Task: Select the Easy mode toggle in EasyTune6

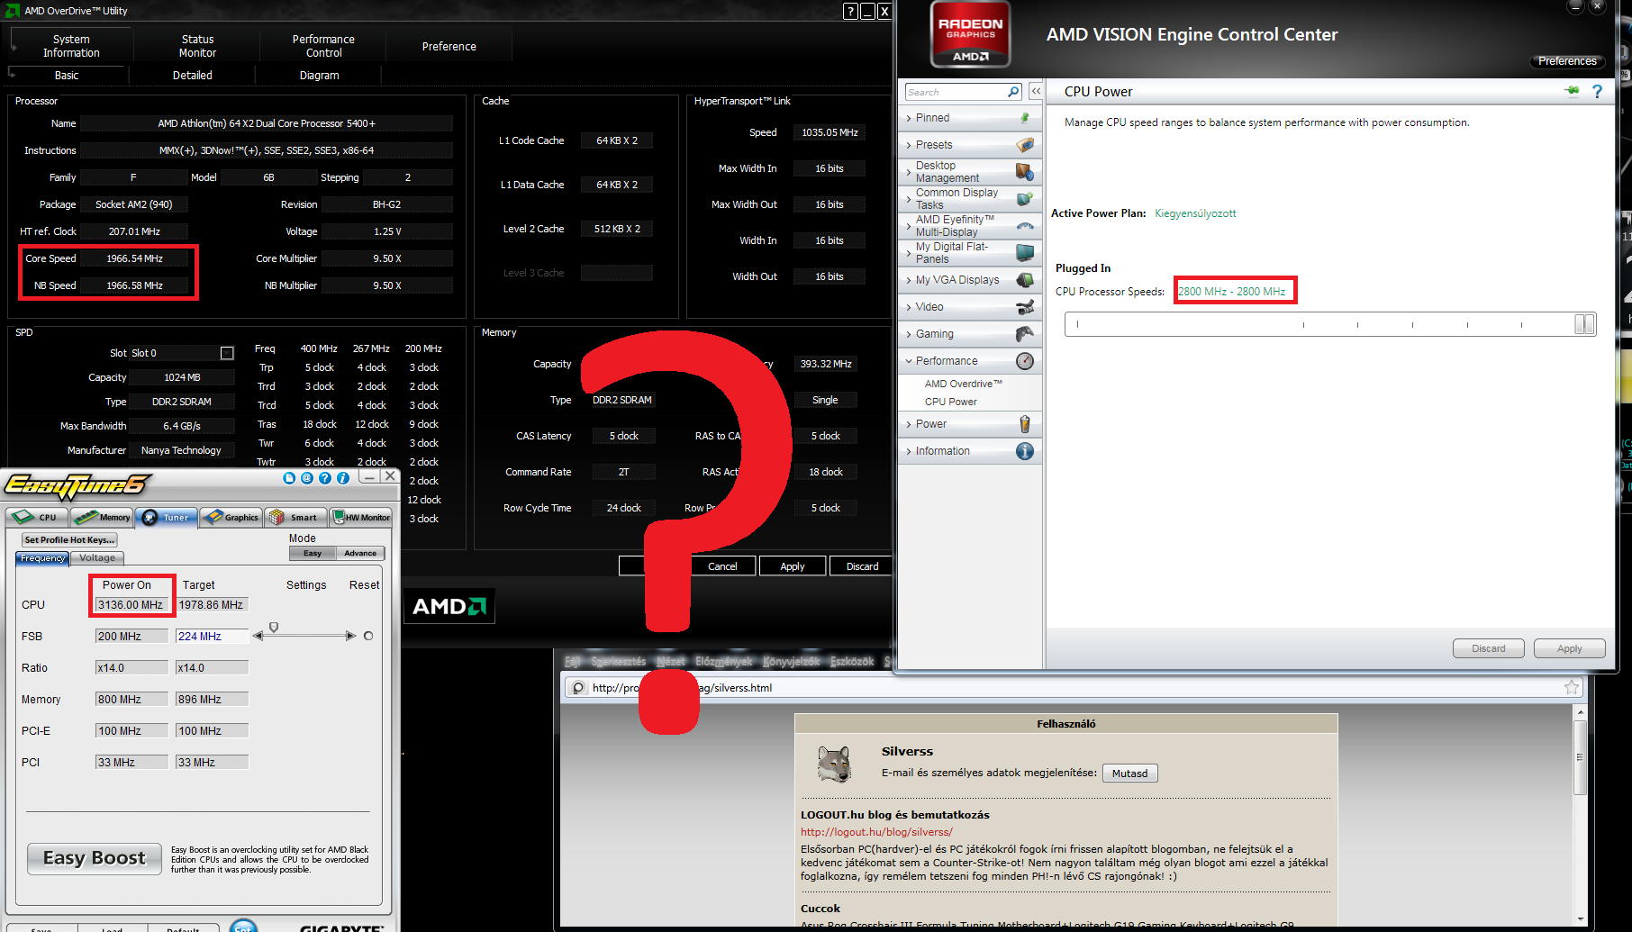Action: [x=313, y=553]
